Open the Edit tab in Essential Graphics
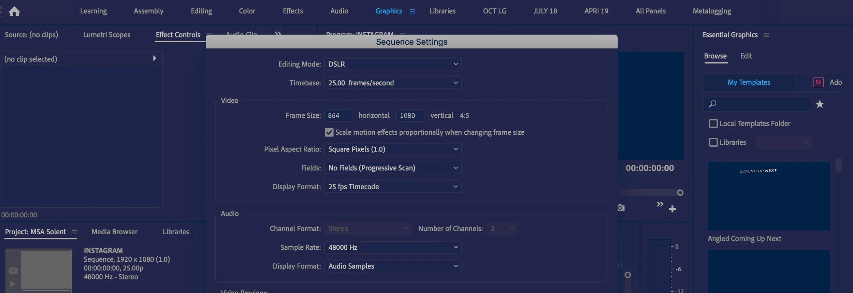This screenshot has height=293, width=853. [746, 56]
